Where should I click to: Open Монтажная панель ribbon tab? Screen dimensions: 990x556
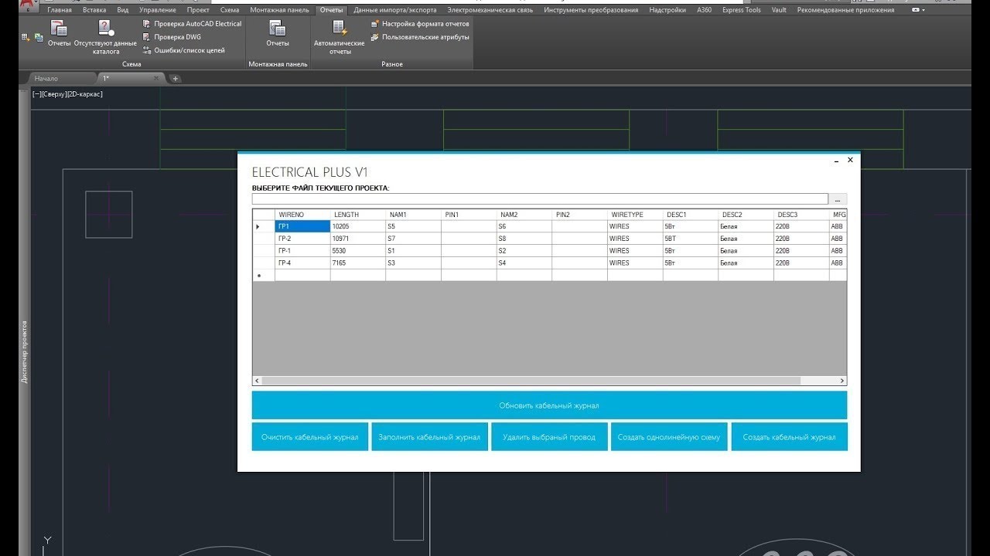pyautogui.click(x=280, y=10)
